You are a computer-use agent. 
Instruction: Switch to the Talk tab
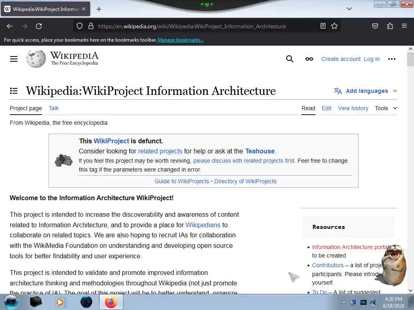[x=54, y=108]
